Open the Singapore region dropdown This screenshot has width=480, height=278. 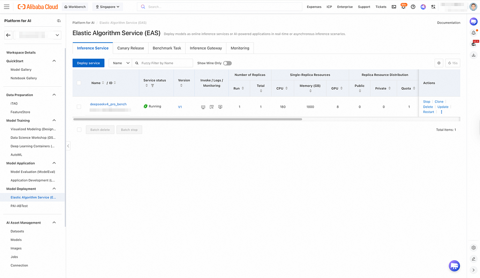tap(107, 7)
